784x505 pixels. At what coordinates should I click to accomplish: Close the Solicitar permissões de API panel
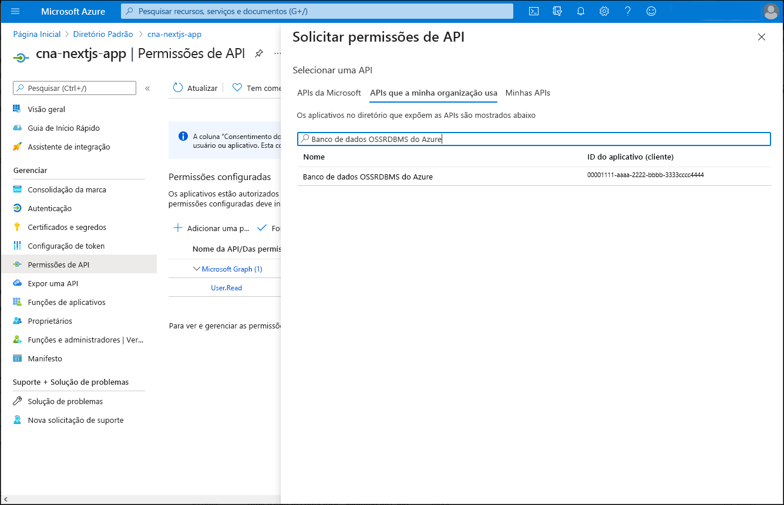[762, 37]
